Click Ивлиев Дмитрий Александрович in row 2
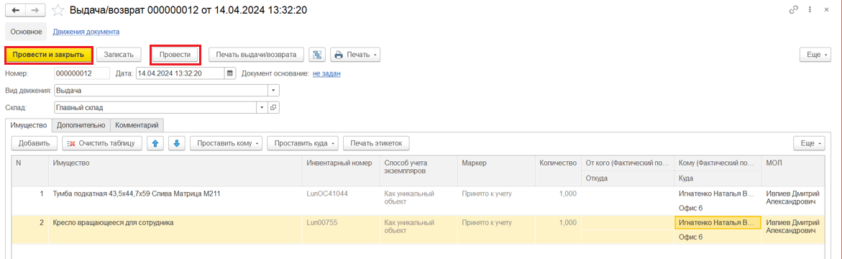Viewport: 842px width, 259px height. (793, 226)
